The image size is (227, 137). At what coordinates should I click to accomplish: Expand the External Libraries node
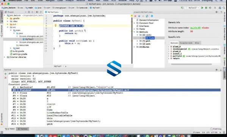[5, 57]
